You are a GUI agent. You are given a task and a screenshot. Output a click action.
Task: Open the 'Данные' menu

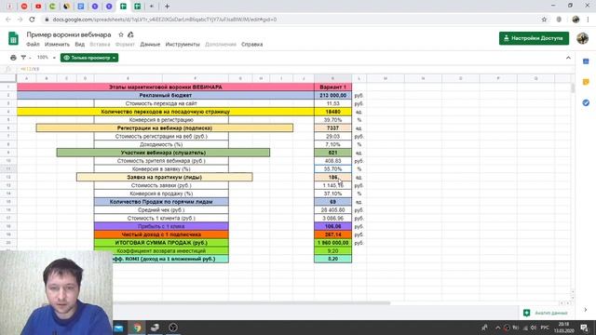coord(150,45)
